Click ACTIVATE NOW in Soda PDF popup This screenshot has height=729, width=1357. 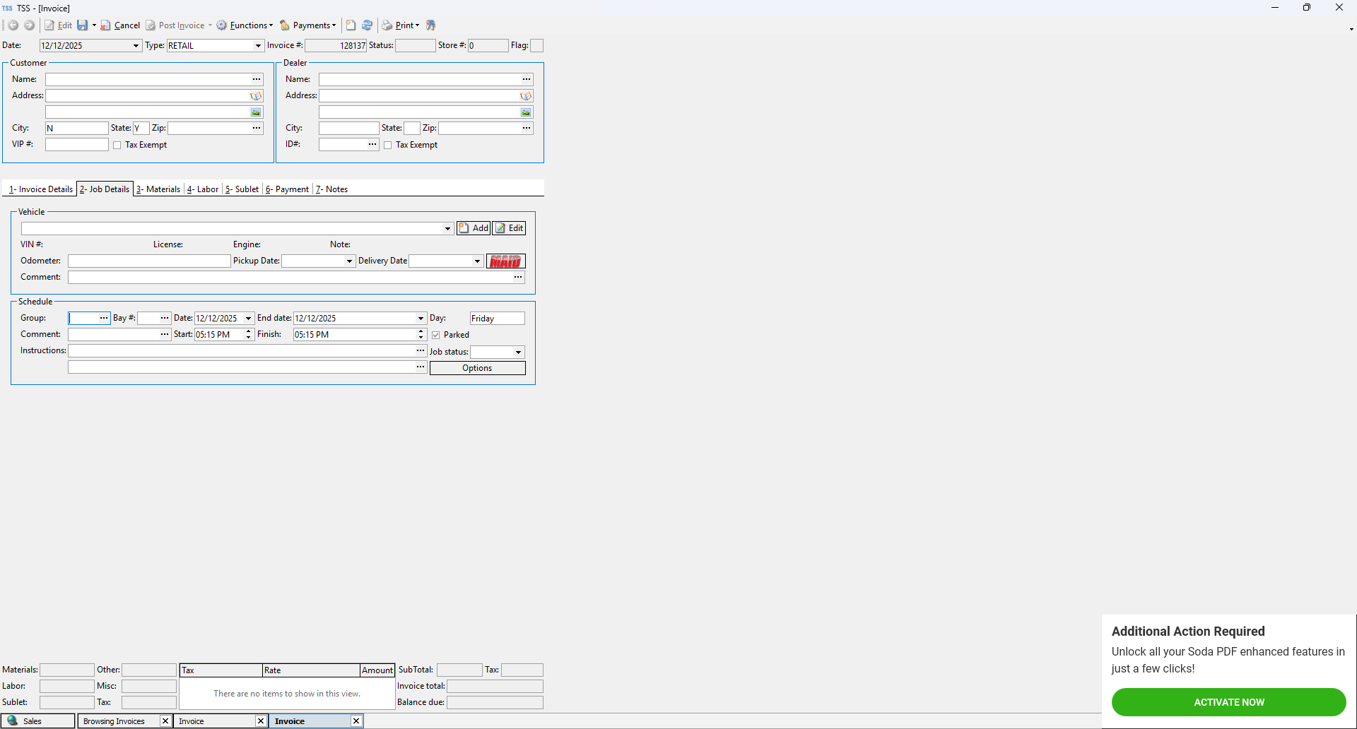point(1228,702)
